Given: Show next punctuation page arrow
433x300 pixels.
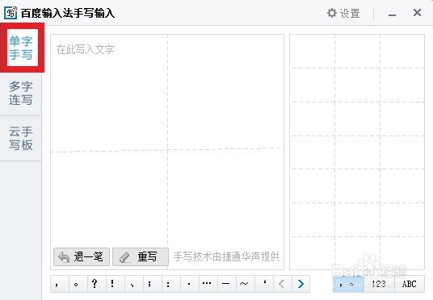Looking at the screenshot, I should 301,284.
